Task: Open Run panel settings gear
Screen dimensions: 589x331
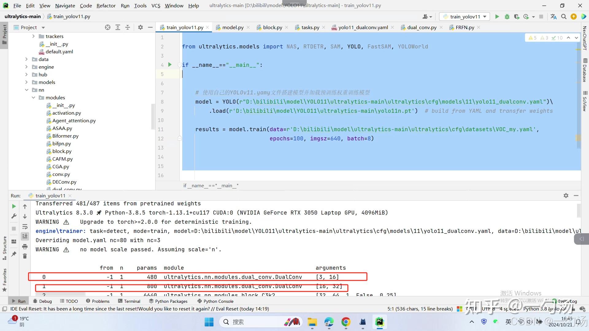Action: [x=566, y=196]
